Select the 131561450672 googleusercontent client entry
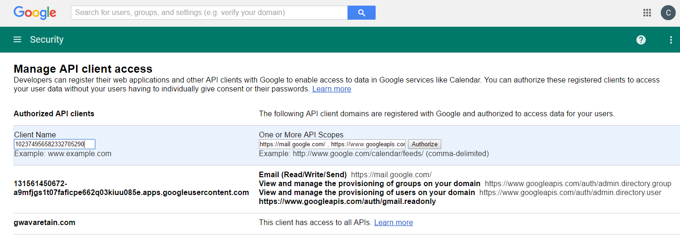Viewport: 680px width, 241px height. click(x=131, y=188)
